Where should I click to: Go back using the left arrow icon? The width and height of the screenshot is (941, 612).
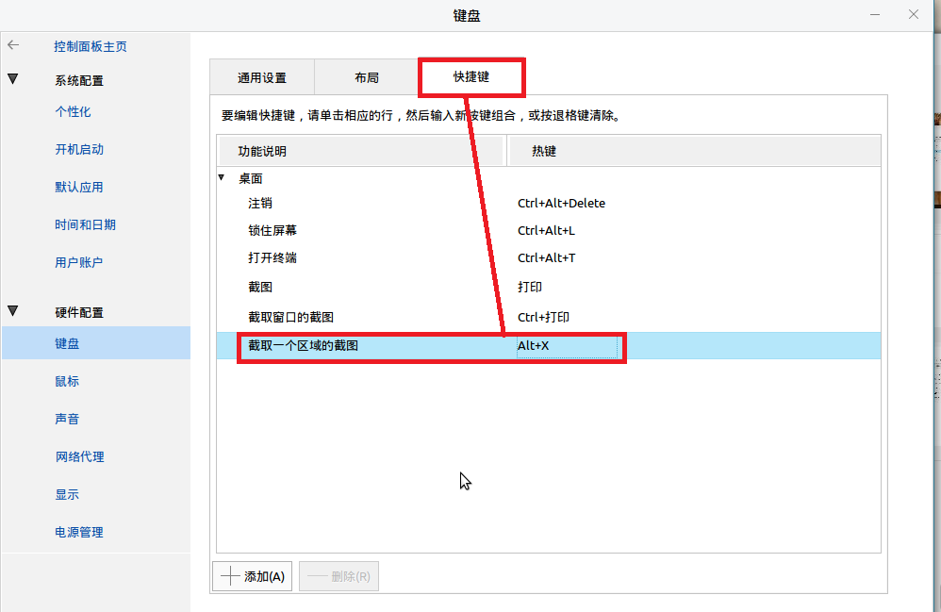point(13,45)
